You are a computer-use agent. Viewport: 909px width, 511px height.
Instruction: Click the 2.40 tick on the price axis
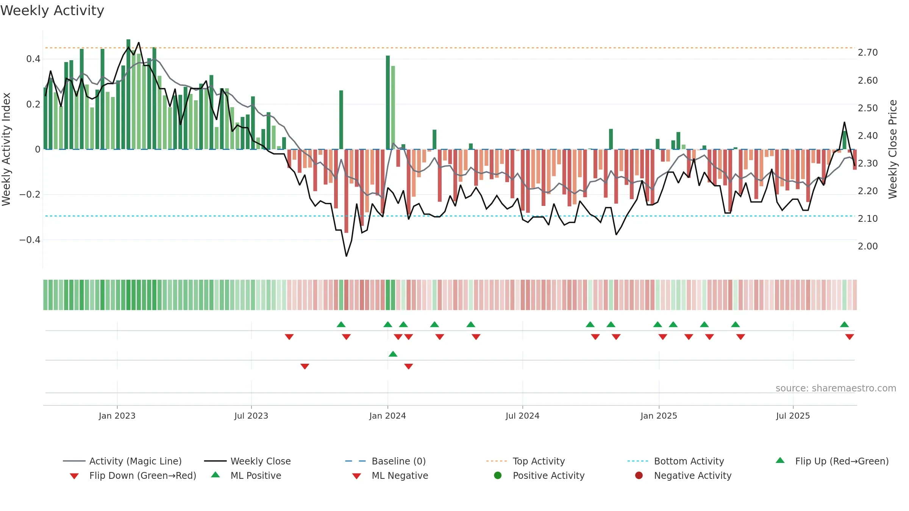pos(868,136)
